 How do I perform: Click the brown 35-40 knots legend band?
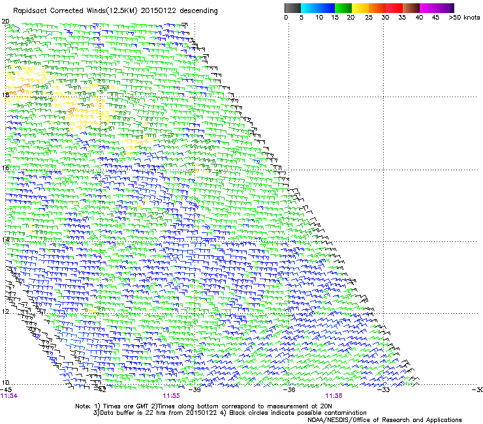[x=411, y=8]
